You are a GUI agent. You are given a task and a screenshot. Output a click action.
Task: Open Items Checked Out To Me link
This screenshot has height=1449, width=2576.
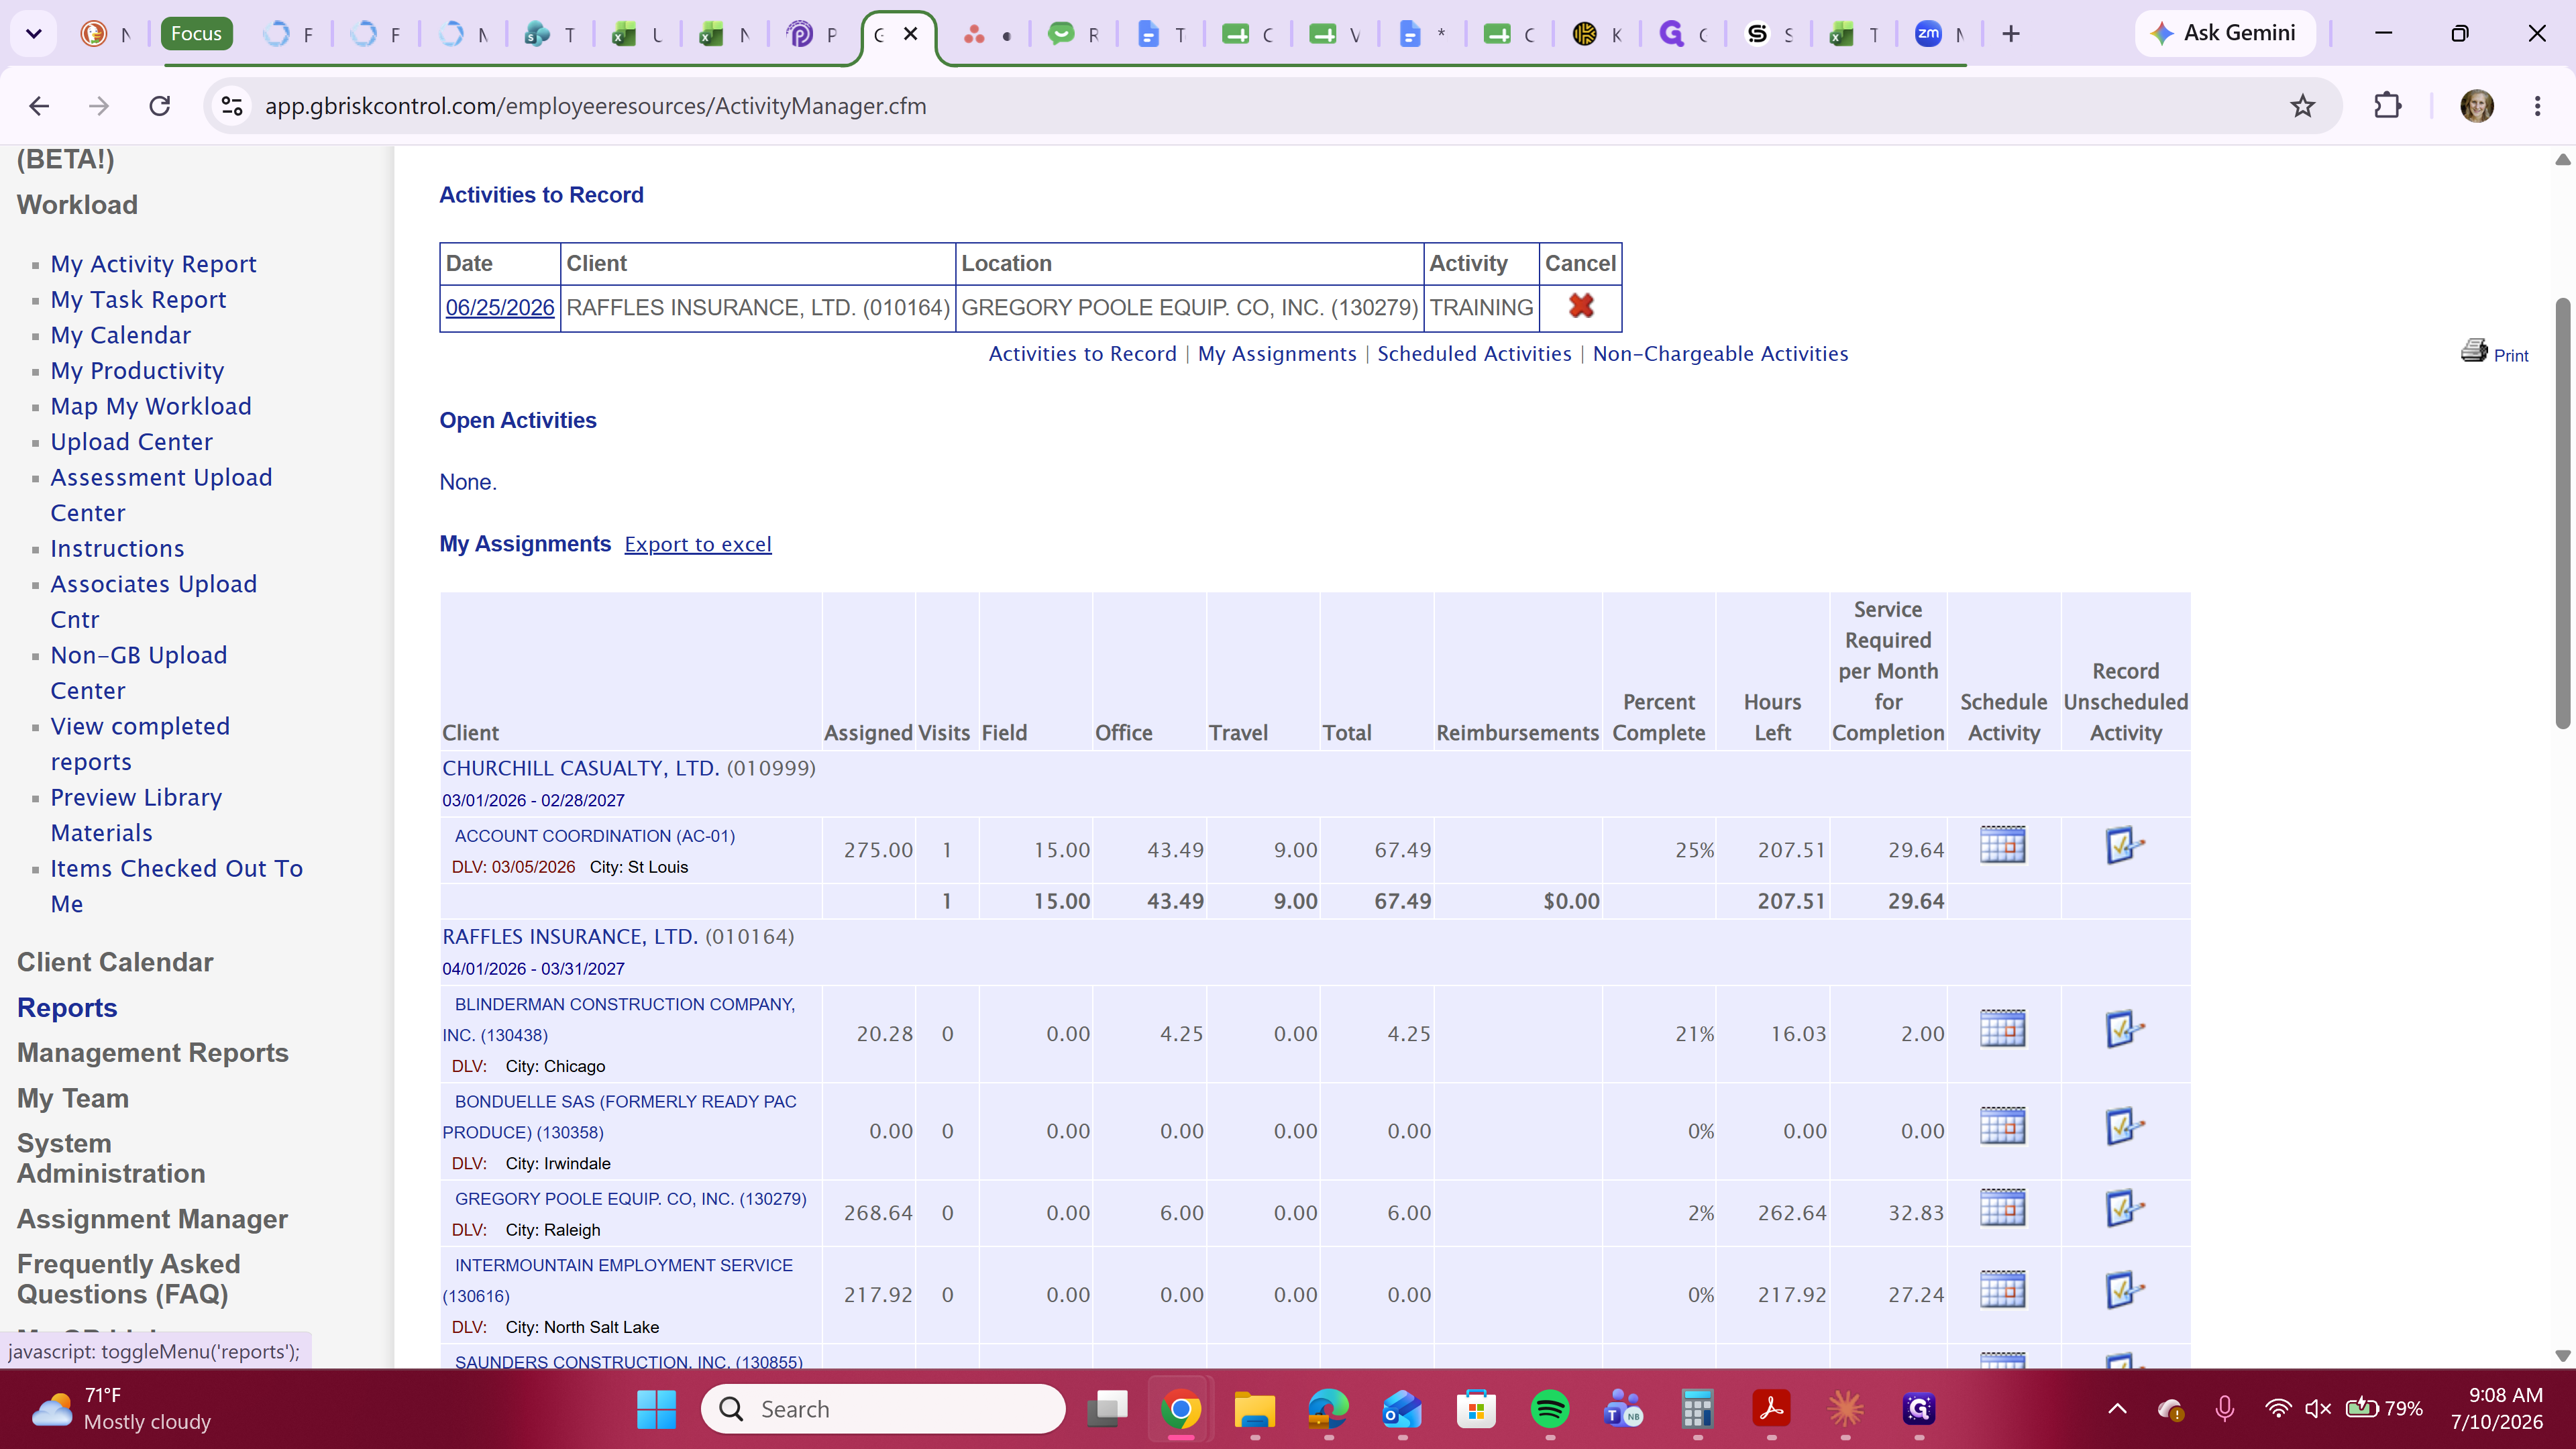pos(177,886)
